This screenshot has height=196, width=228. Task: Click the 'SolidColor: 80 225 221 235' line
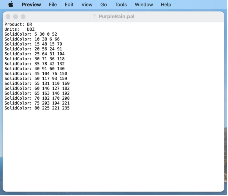pos(37,108)
